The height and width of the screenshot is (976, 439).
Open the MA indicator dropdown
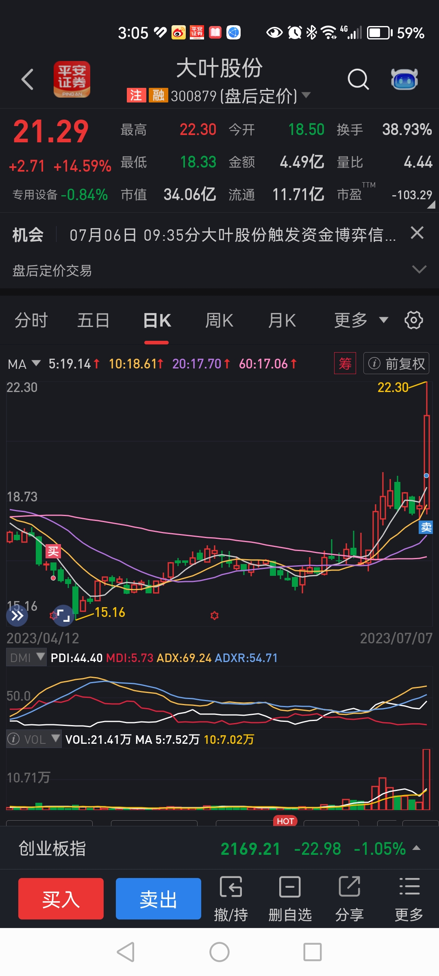click(24, 364)
